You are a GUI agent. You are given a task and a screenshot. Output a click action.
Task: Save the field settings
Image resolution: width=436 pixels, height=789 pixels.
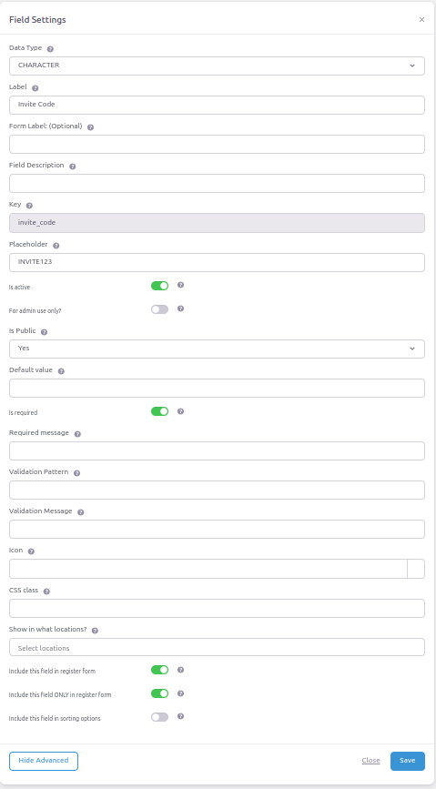pos(407,761)
